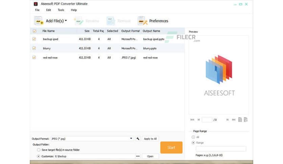Image resolution: width=283 pixels, height=164 pixels.
Task: Click the Customize folder path E:\Backup field
Action: tap(94, 156)
